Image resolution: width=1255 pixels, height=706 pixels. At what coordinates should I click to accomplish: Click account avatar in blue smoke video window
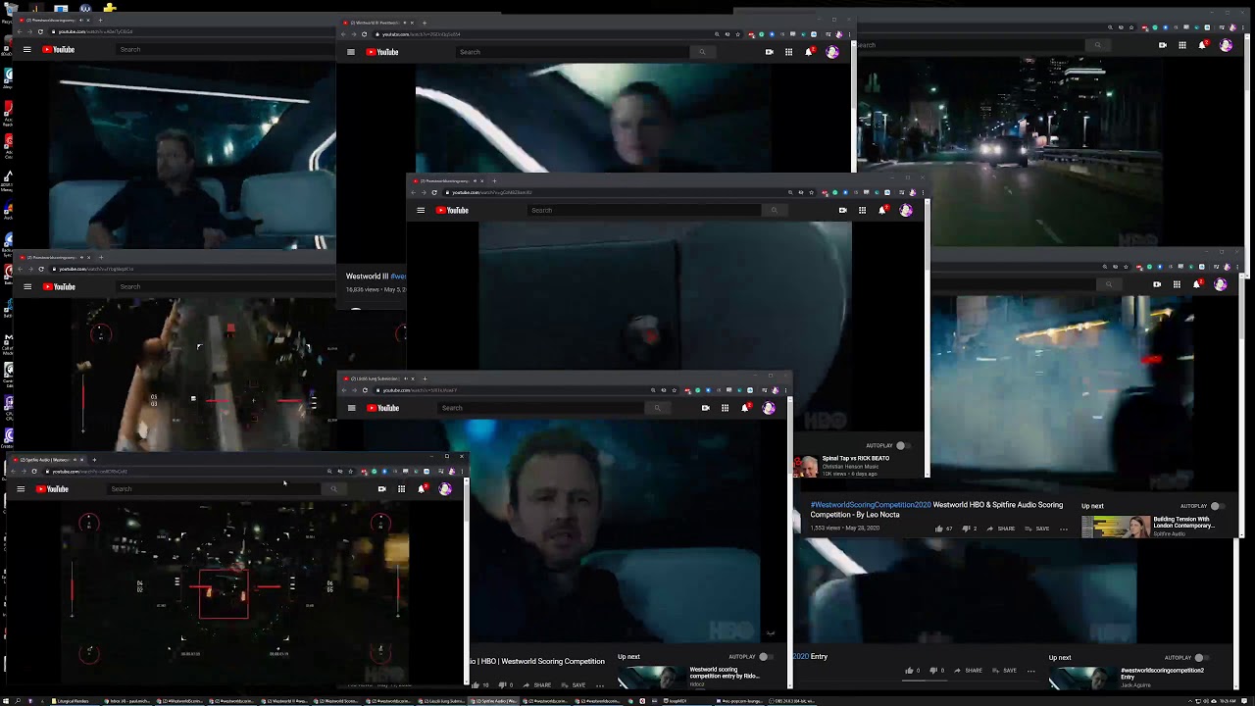pyautogui.click(x=1220, y=284)
